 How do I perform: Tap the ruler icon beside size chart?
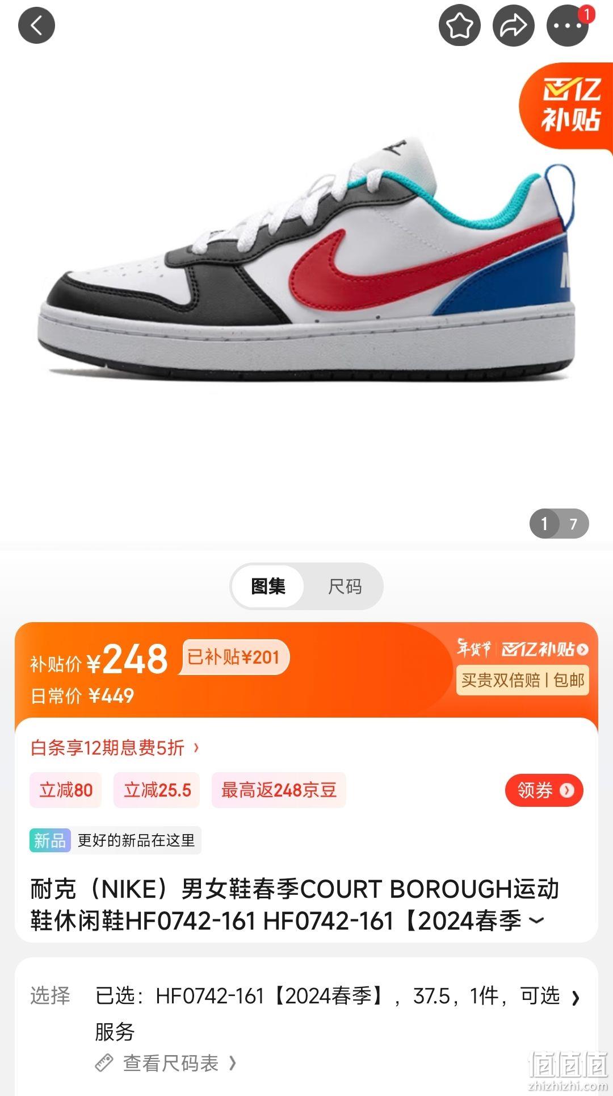[104, 1062]
